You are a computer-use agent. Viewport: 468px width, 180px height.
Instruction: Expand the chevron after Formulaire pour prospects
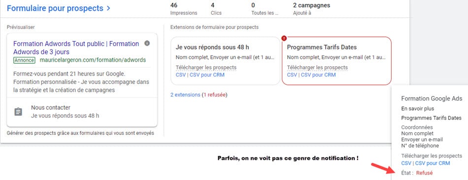pyautogui.click(x=108, y=8)
